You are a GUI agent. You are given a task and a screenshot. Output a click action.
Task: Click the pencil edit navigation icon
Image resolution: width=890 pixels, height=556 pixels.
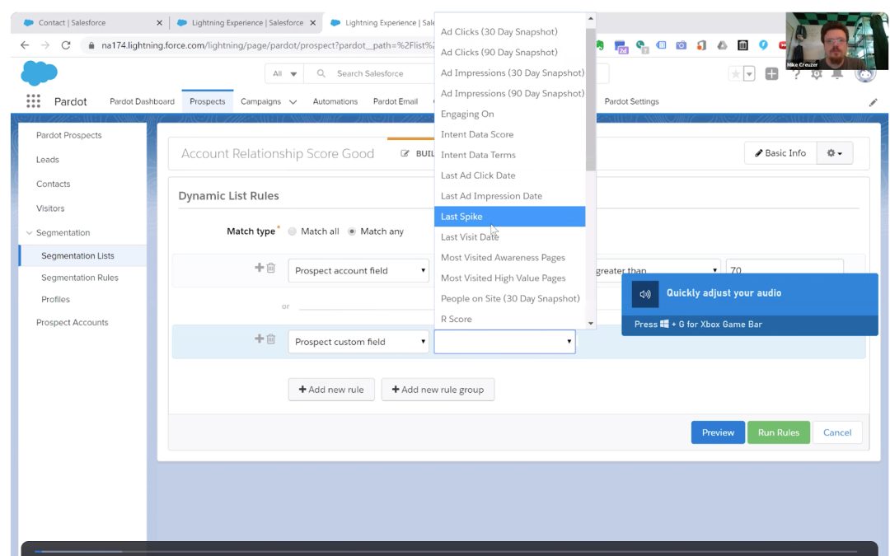[873, 102]
